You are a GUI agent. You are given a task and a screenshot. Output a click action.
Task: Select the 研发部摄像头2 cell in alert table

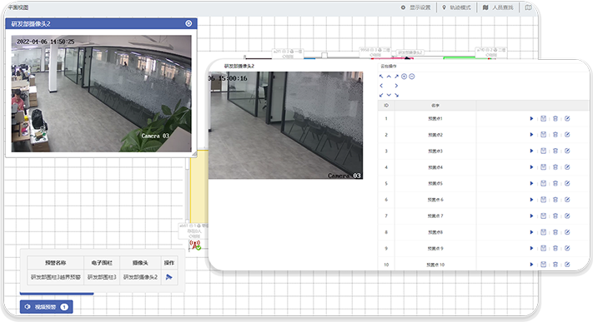(140, 277)
